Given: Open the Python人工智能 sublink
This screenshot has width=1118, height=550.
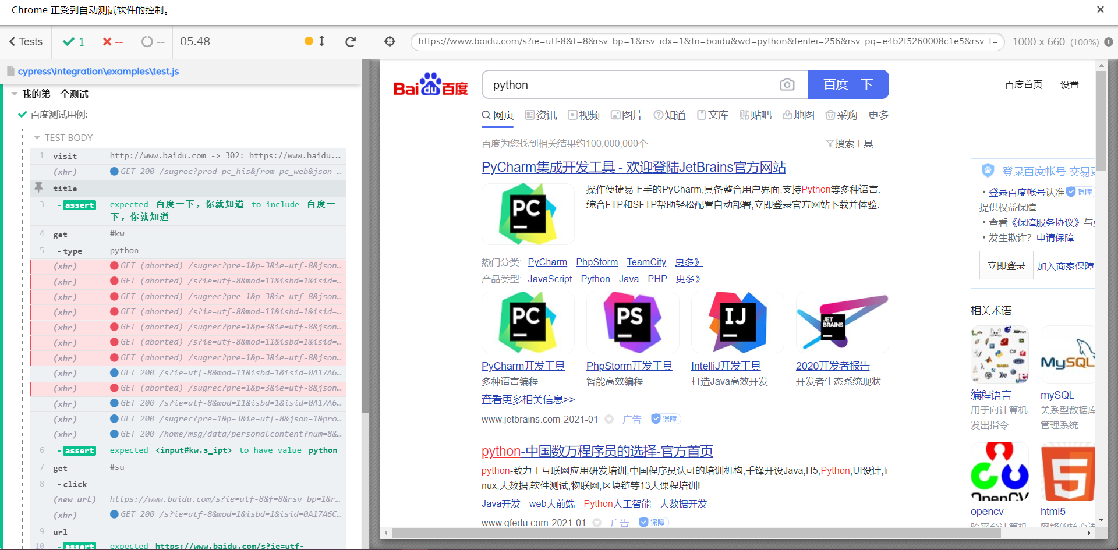Looking at the screenshot, I should click(x=617, y=504).
